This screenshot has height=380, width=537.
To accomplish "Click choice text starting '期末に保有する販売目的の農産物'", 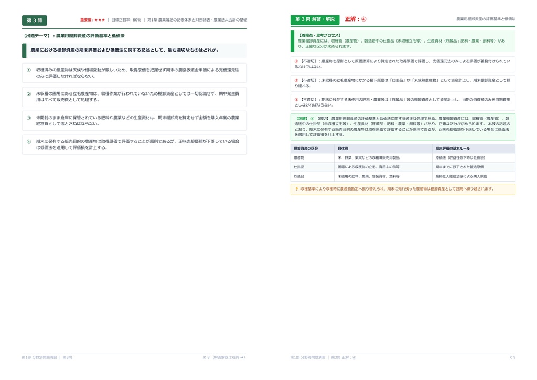I will point(138,144).
